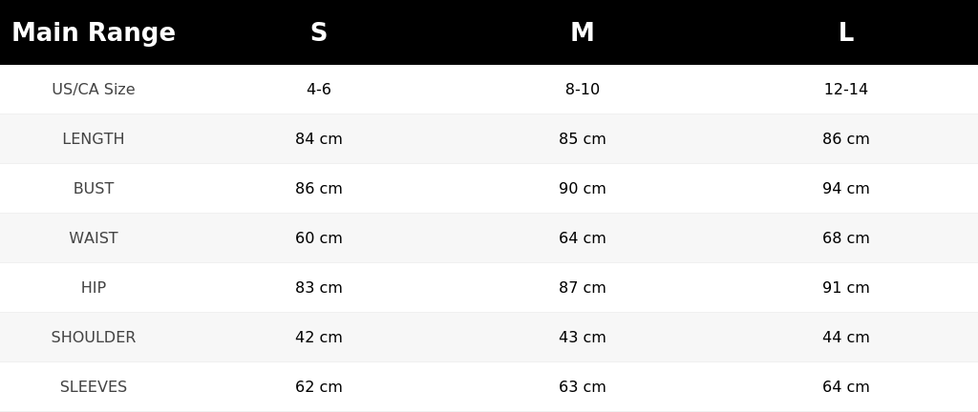Click the HIP row label
Viewport: 978px width, 412px height.
coord(94,287)
